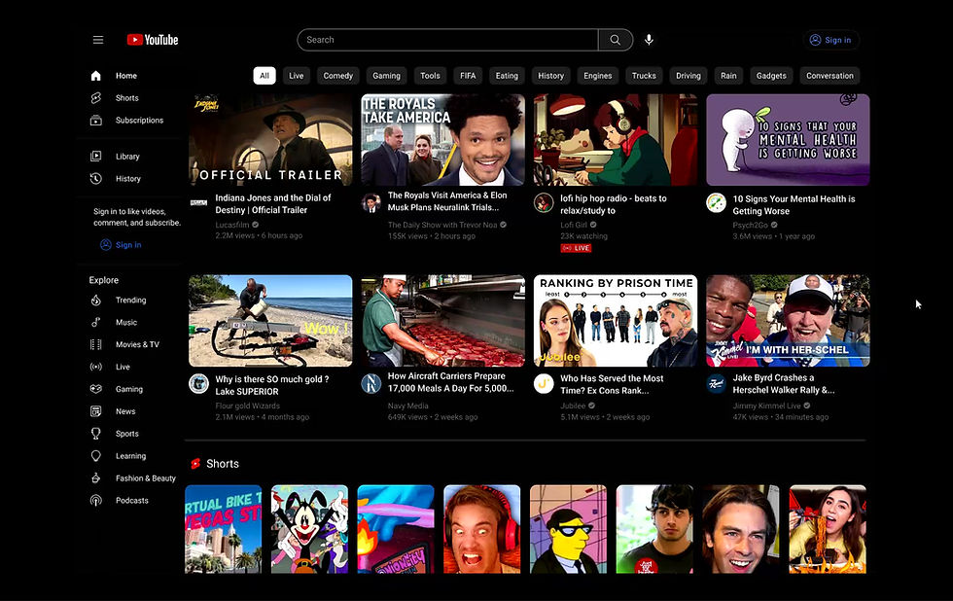Screen dimensions: 953x601
Task: Open Live broadcast icon under Explore
Action: click(96, 367)
